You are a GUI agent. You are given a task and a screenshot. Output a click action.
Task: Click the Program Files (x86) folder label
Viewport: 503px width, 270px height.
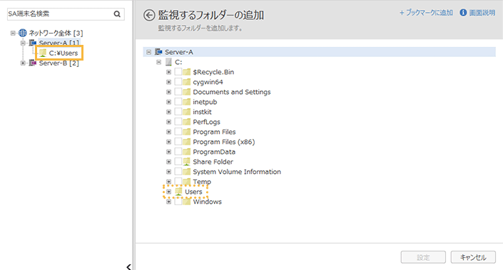[224, 142]
